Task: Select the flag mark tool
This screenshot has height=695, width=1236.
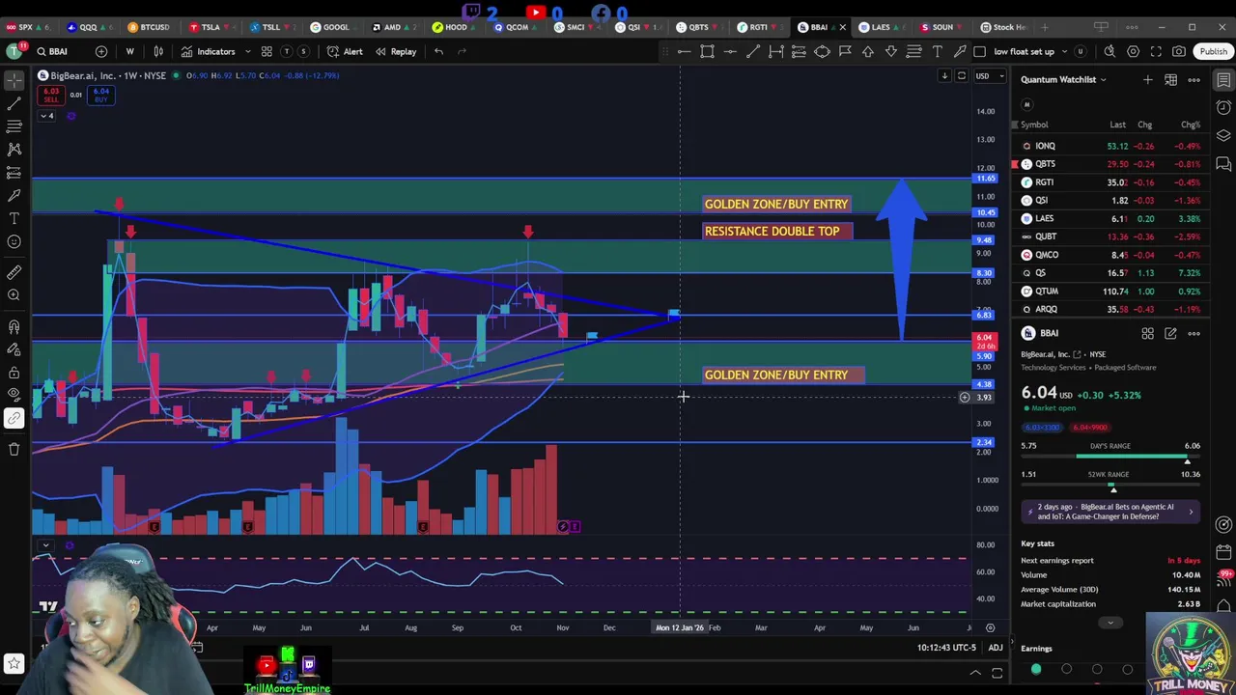Action: click(x=845, y=51)
